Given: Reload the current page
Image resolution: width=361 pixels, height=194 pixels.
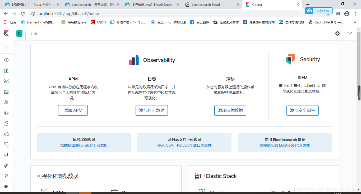Looking at the screenshot, I should 23,14.
